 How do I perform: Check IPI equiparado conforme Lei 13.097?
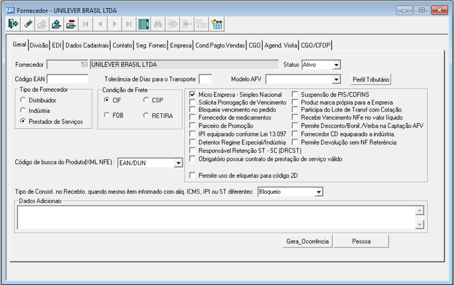point(193,134)
